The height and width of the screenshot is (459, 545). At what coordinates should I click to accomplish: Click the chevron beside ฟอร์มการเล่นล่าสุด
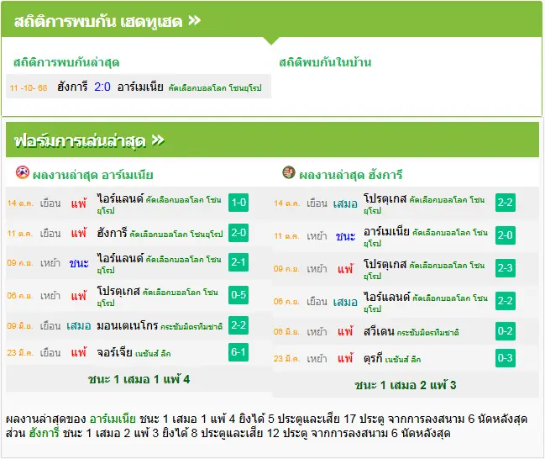pyautogui.click(x=158, y=140)
